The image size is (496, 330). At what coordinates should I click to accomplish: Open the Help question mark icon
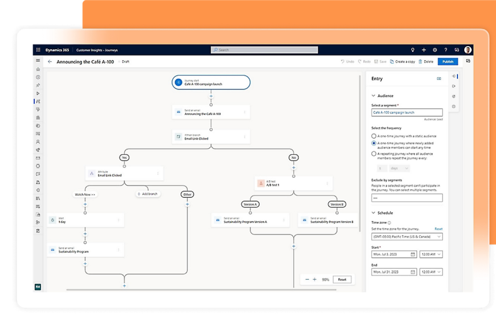pyautogui.click(x=446, y=49)
